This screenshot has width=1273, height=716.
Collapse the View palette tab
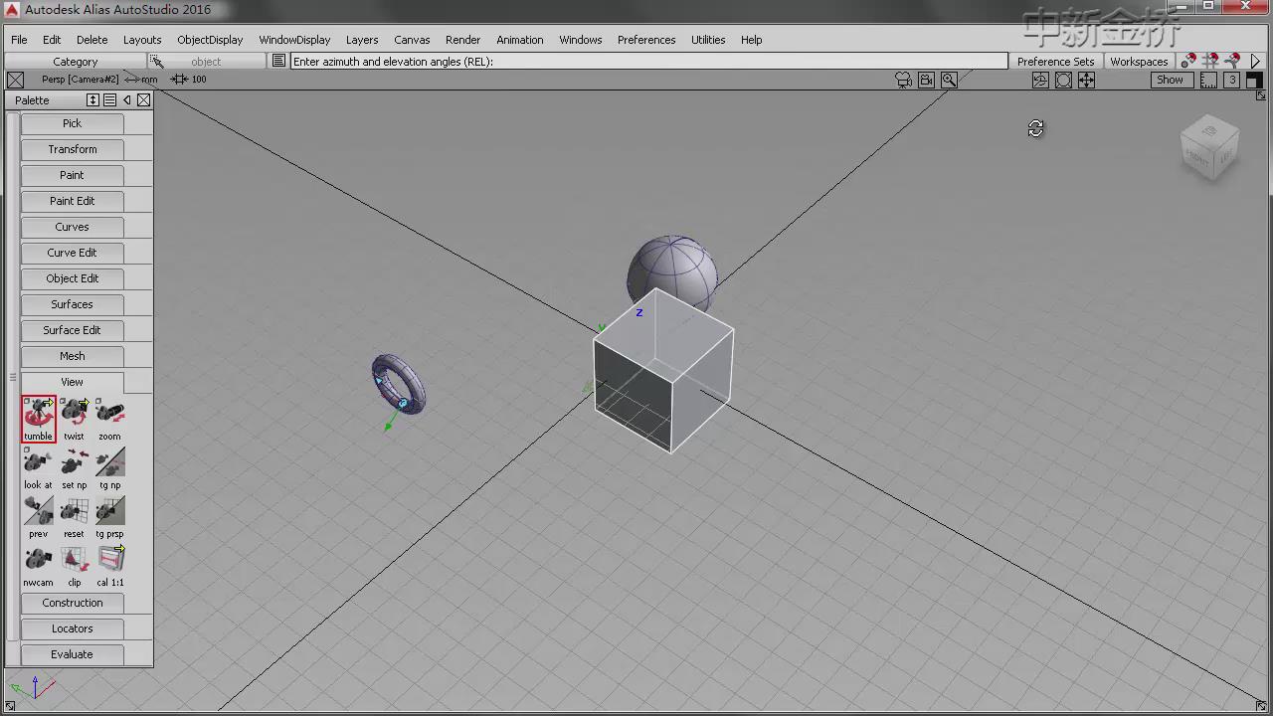coord(72,382)
